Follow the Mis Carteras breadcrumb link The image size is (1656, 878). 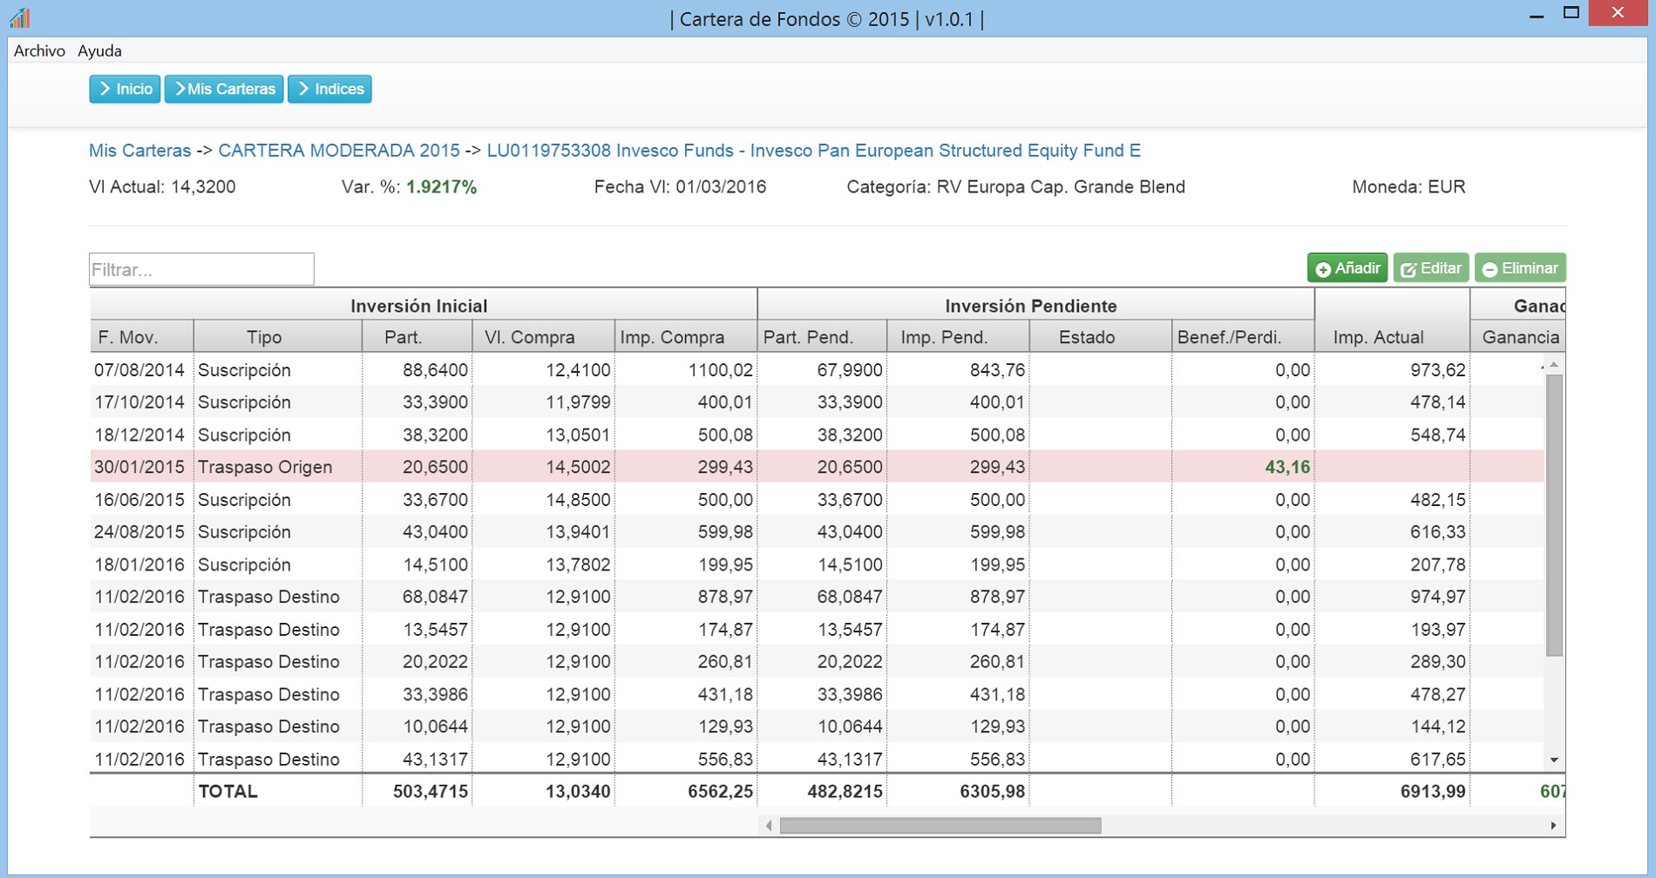tap(139, 151)
